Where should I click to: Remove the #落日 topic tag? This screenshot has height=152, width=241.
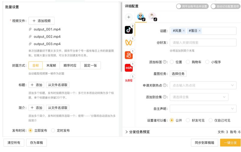coord(200,31)
